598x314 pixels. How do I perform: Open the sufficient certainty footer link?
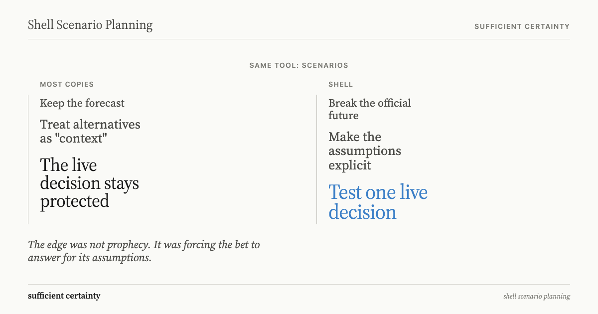[64, 296]
